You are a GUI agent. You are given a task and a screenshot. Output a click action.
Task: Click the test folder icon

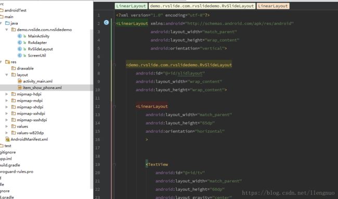[x=2, y=146]
